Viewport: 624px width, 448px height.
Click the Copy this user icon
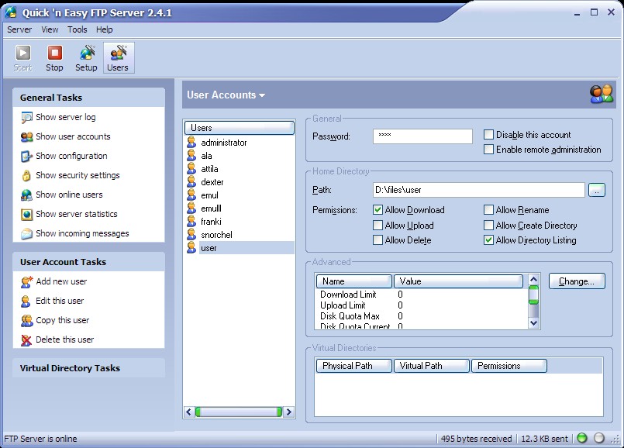[x=26, y=321]
